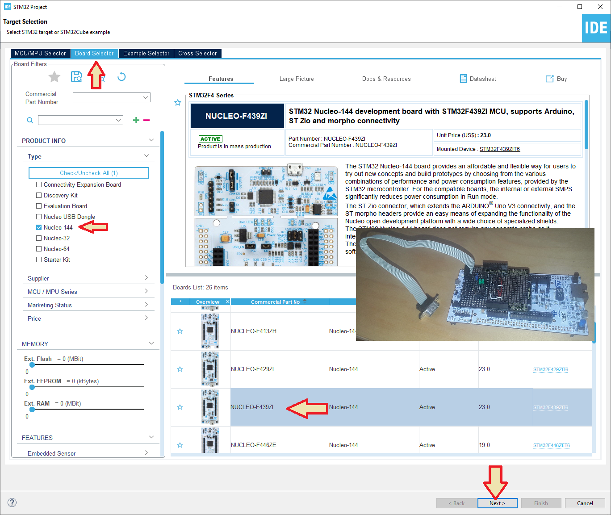The image size is (611, 515).
Task: Select the NUCLEO-F429ZI part name
Action: click(x=252, y=369)
